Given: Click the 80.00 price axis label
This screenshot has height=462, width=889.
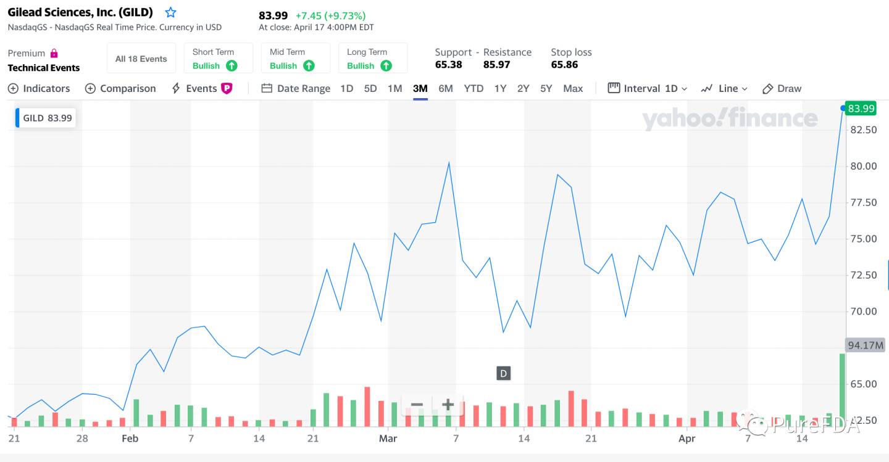Looking at the screenshot, I should [x=863, y=166].
